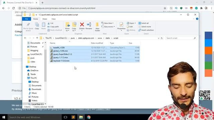
Task: Click the Explorer up-folder arrow
Action: pos(37,38)
